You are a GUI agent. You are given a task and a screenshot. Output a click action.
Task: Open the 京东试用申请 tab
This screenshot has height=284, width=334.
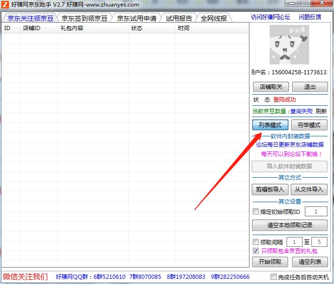coord(137,18)
